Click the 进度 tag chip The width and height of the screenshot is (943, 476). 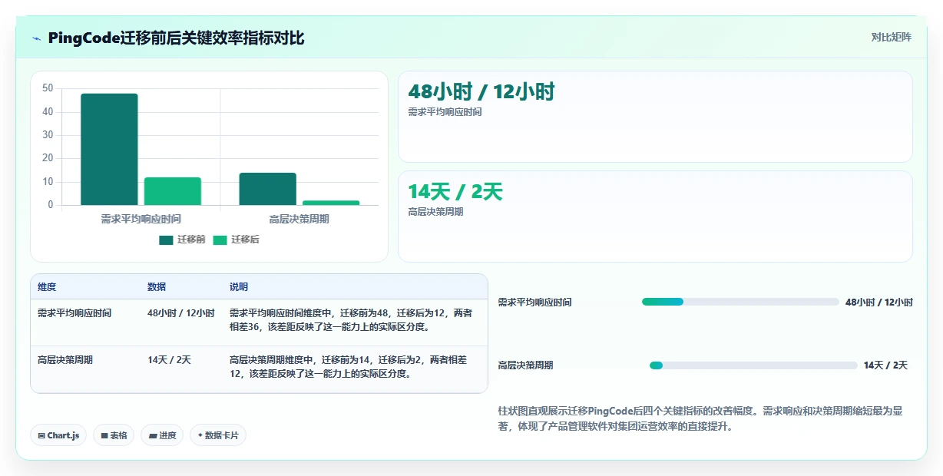tap(162, 435)
